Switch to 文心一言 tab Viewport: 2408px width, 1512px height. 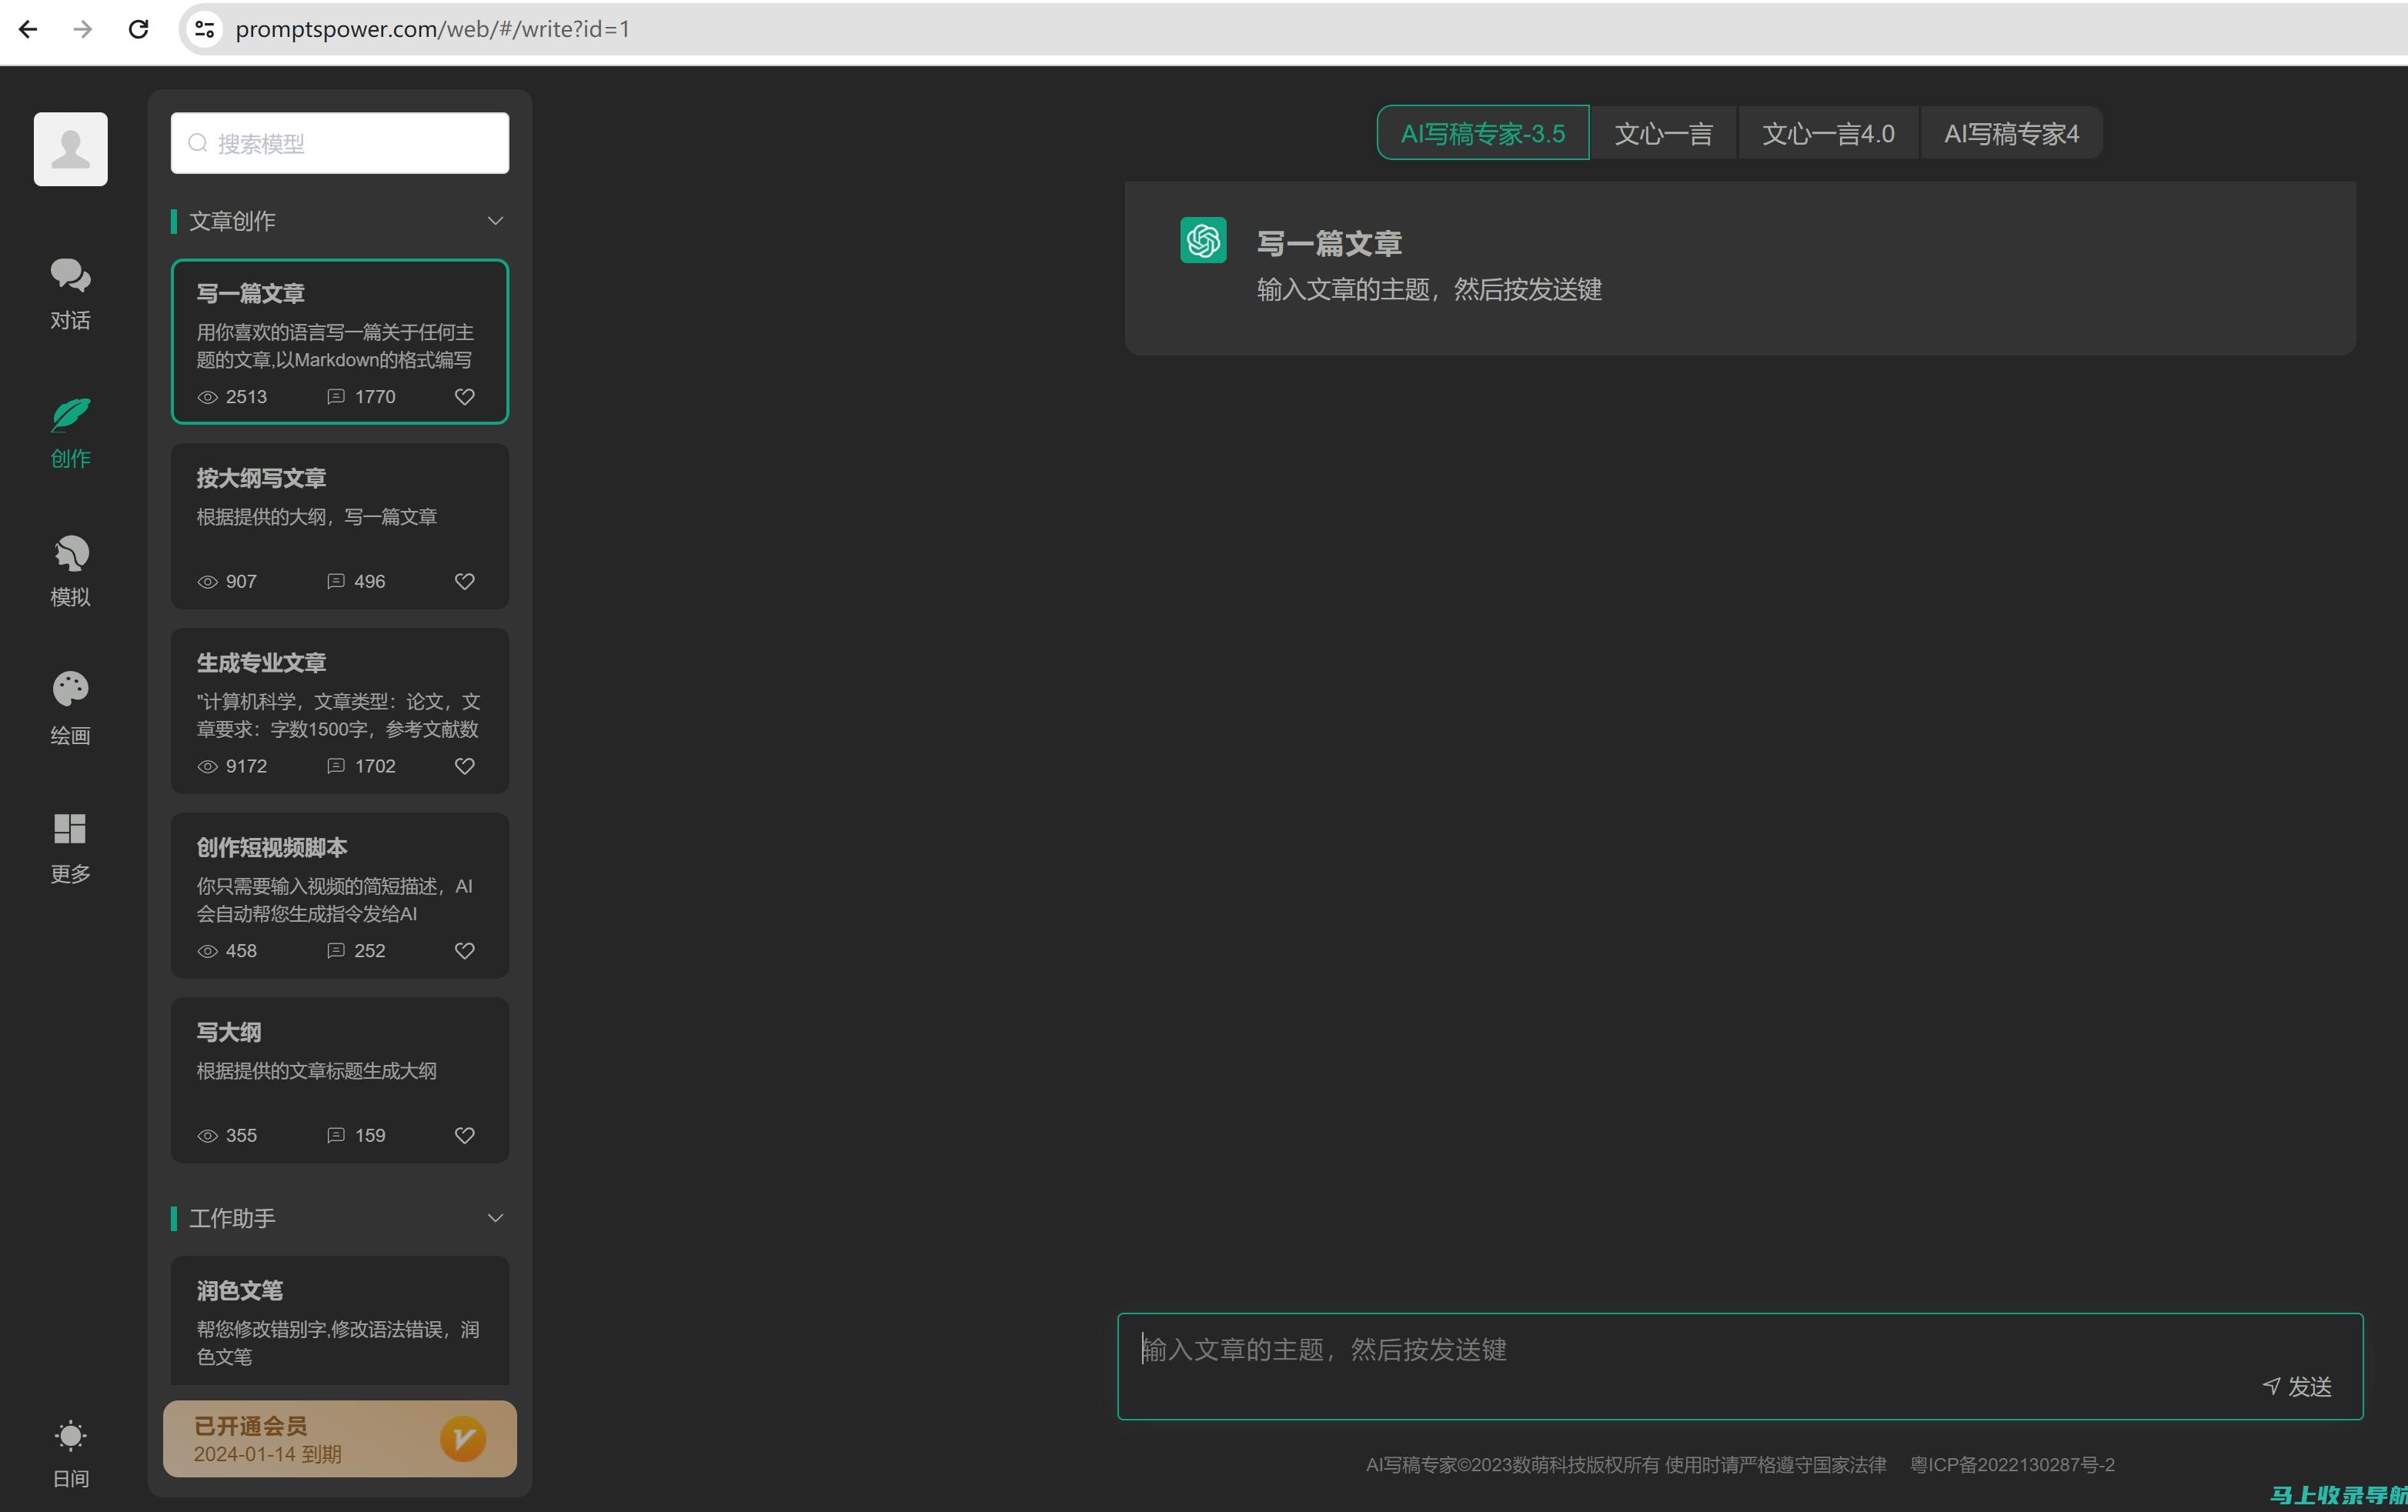[1664, 133]
